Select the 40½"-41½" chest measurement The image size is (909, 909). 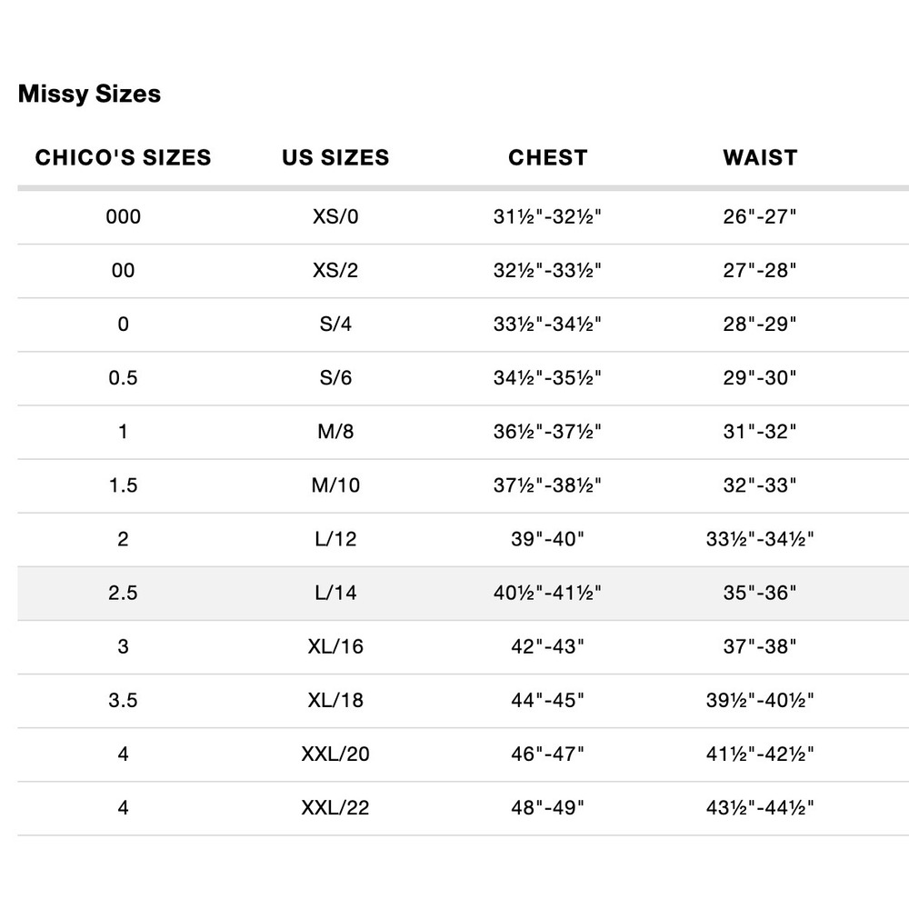(547, 593)
